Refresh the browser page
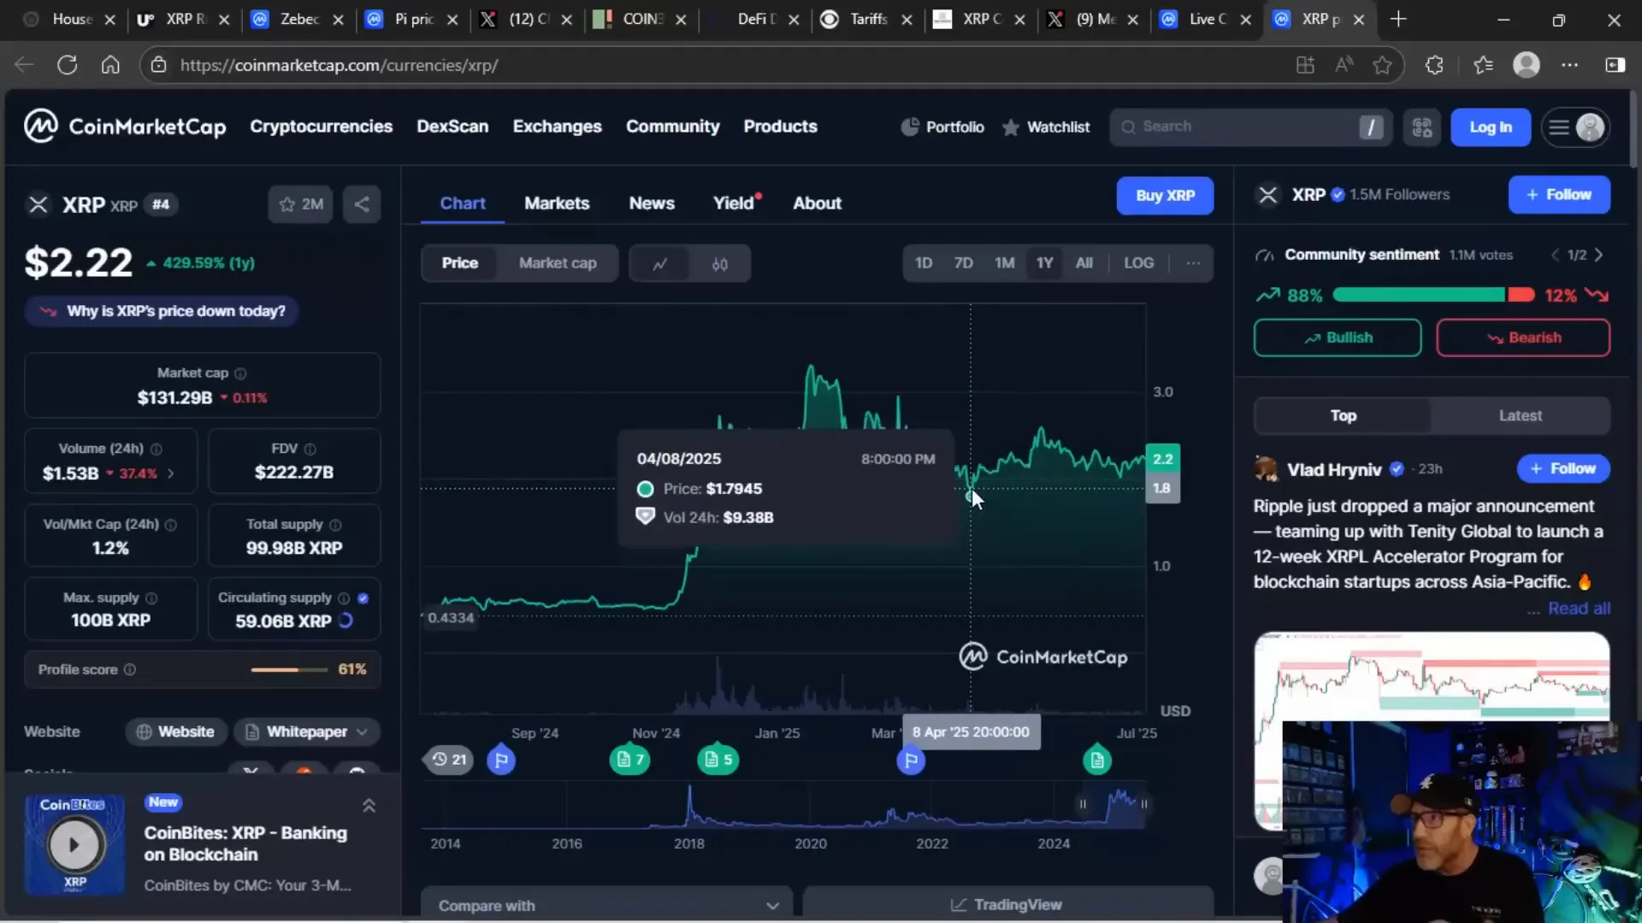The image size is (1642, 923). [x=67, y=65]
